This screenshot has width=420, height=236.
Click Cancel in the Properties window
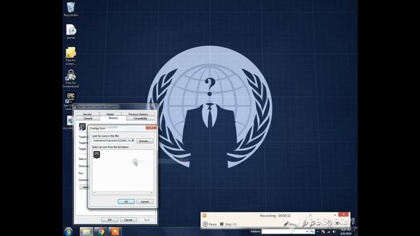[x=128, y=220]
